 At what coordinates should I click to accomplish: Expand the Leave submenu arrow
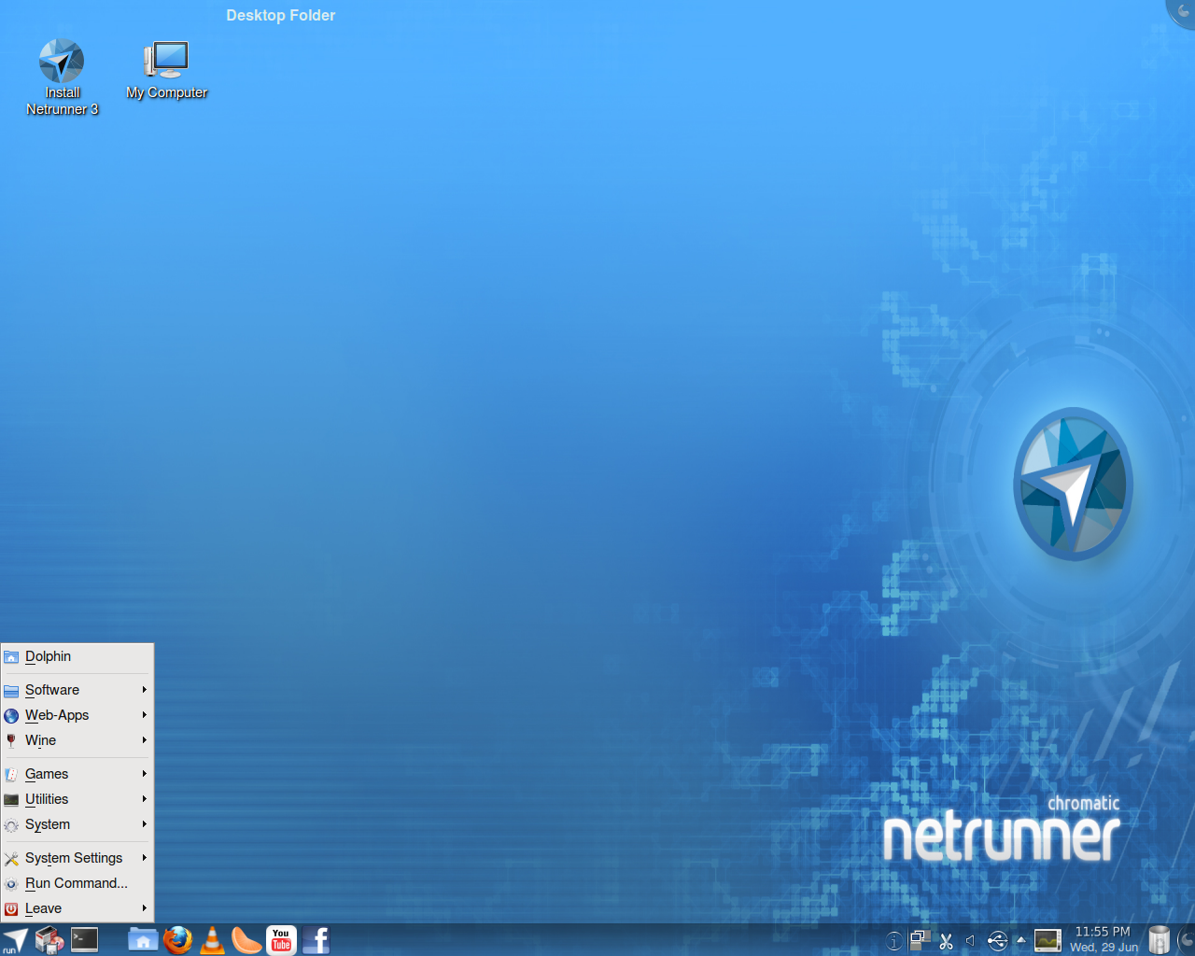pyautogui.click(x=145, y=908)
